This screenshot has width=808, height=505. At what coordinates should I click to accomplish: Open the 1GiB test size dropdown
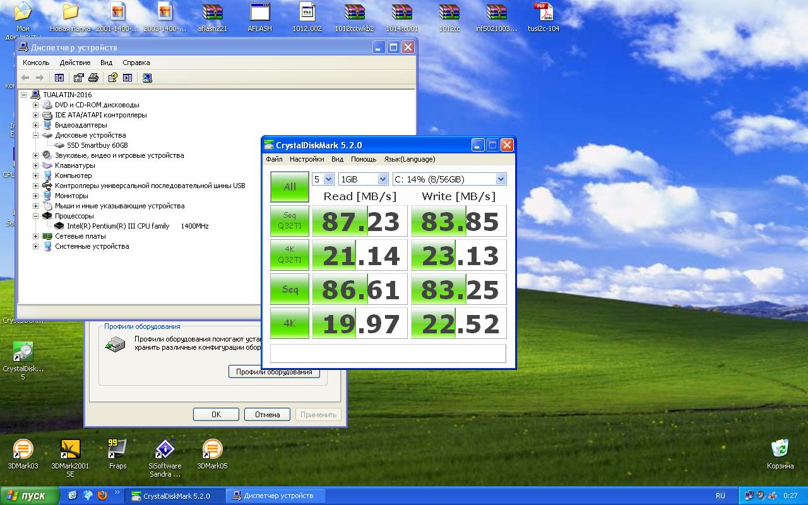pos(364,179)
